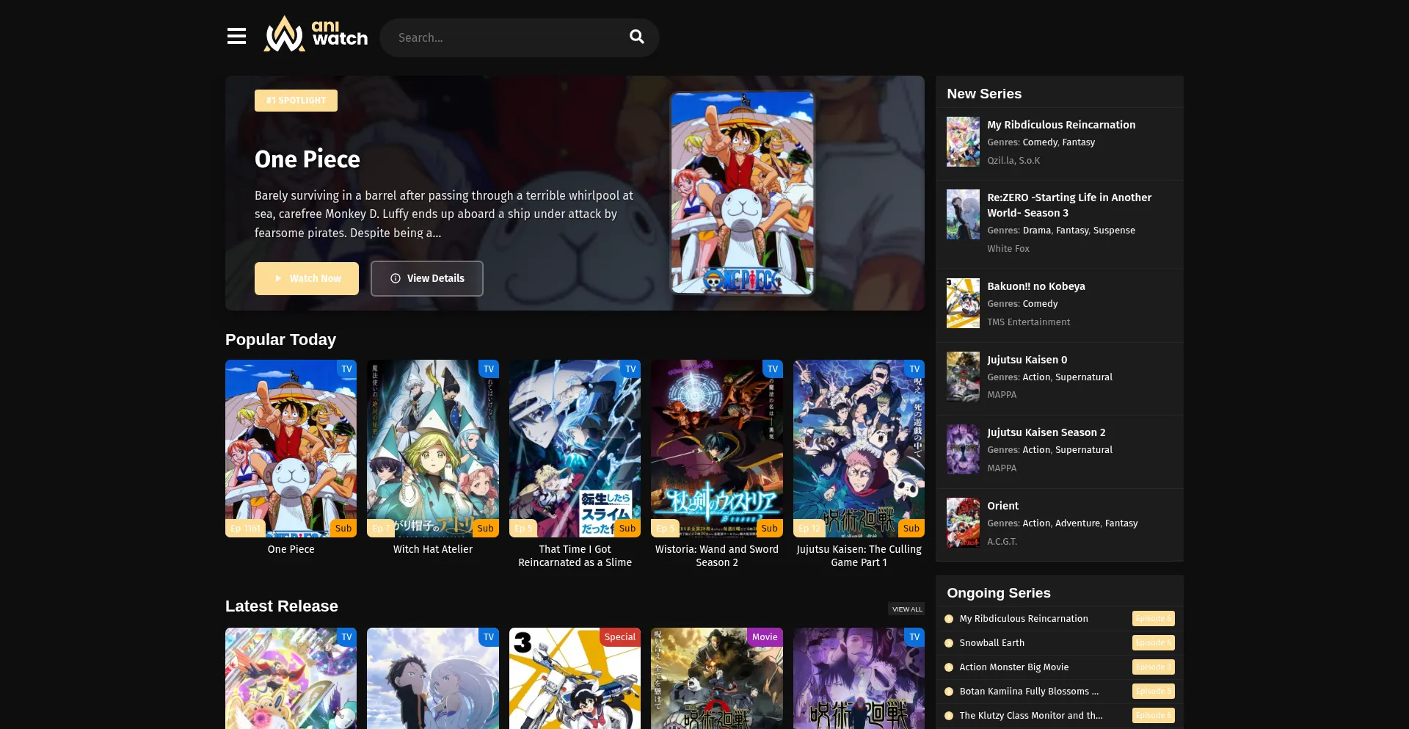Screen dimensions: 1409x729
Task: Click TMS Entertainment studio text
Action: click(x=1028, y=322)
